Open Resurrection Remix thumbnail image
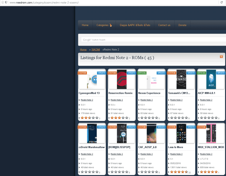Image resolution: width=226 pixels, height=176 pixels. coord(122,79)
